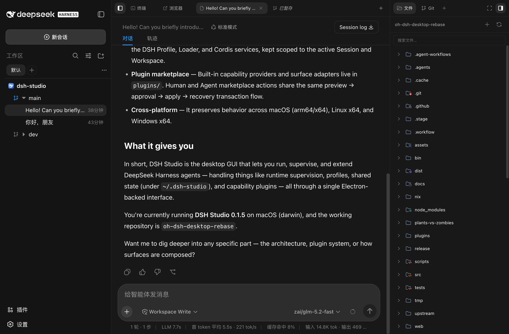
Task: Click the DeepSeek whale logo
Action: coord(11,14)
